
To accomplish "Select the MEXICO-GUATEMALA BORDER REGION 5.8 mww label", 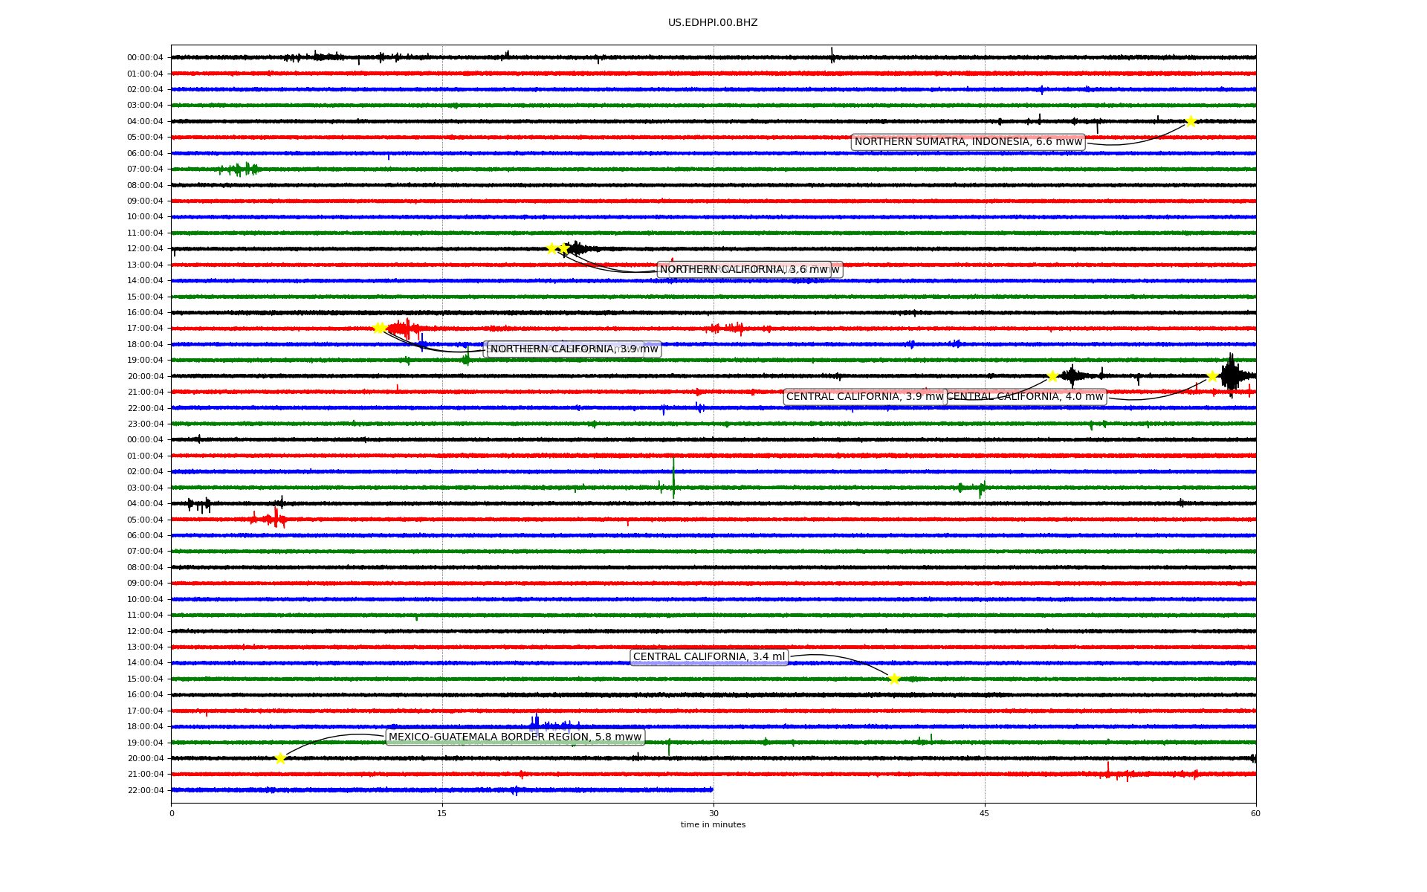I will (x=514, y=737).
